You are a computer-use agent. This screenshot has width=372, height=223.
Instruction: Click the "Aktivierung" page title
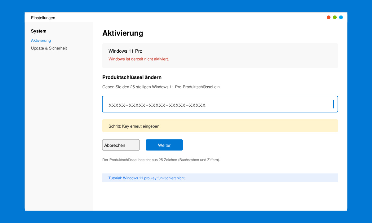[123, 33]
